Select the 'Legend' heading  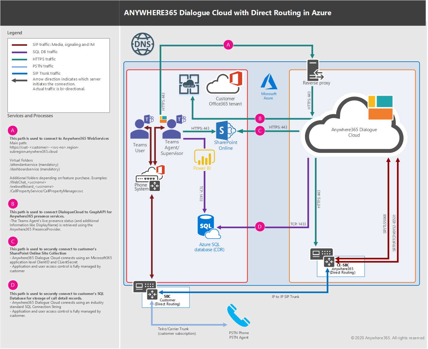coord(15,33)
